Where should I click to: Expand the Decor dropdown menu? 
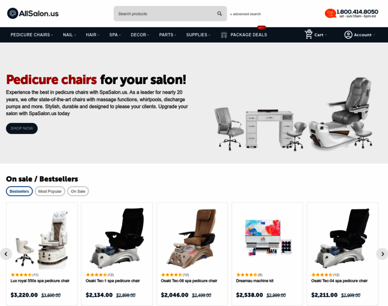140,35
